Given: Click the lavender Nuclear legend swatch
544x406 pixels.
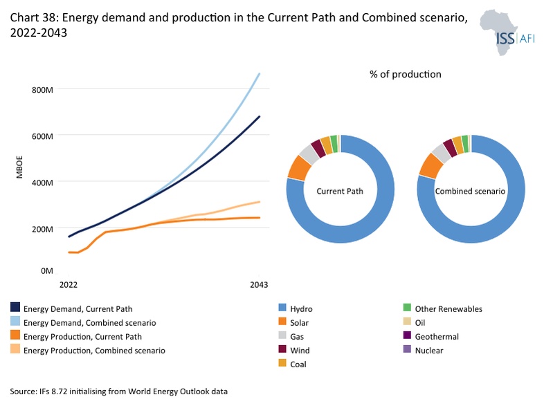Looking at the screenshot, I should coord(407,349).
